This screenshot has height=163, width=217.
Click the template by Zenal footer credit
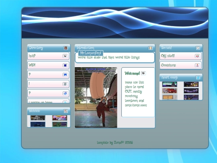click(x=115, y=142)
